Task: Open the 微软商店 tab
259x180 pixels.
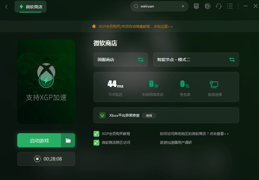Action: click(31, 7)
